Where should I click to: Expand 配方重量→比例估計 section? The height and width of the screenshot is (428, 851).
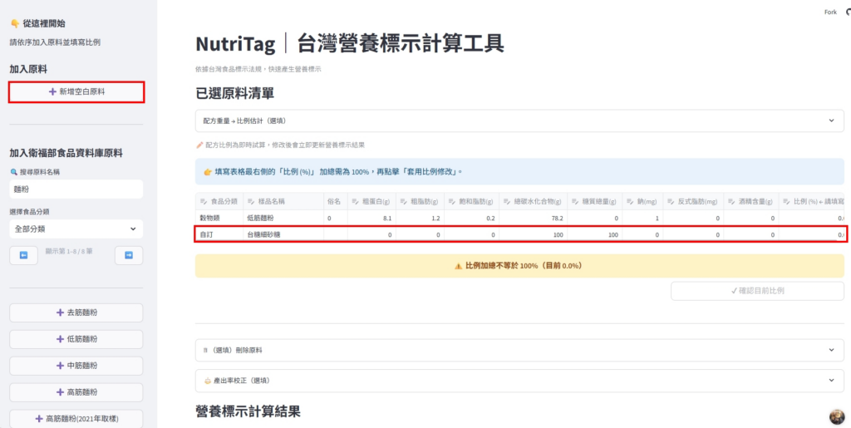point(519,121)
